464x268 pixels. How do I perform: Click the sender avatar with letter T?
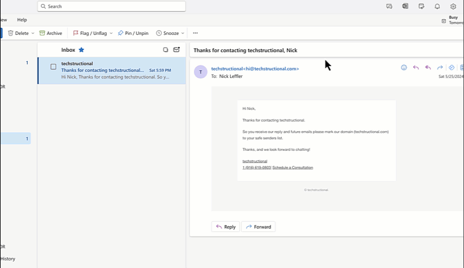201,72
